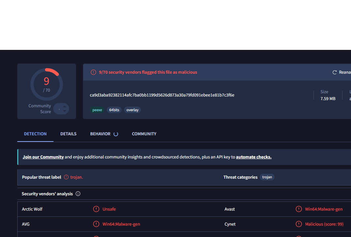Open the automate checks link

point(253,157)
